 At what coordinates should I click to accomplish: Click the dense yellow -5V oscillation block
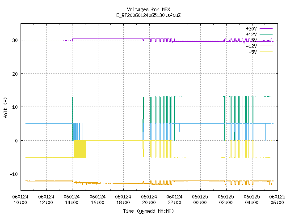[x=80, y=149]
